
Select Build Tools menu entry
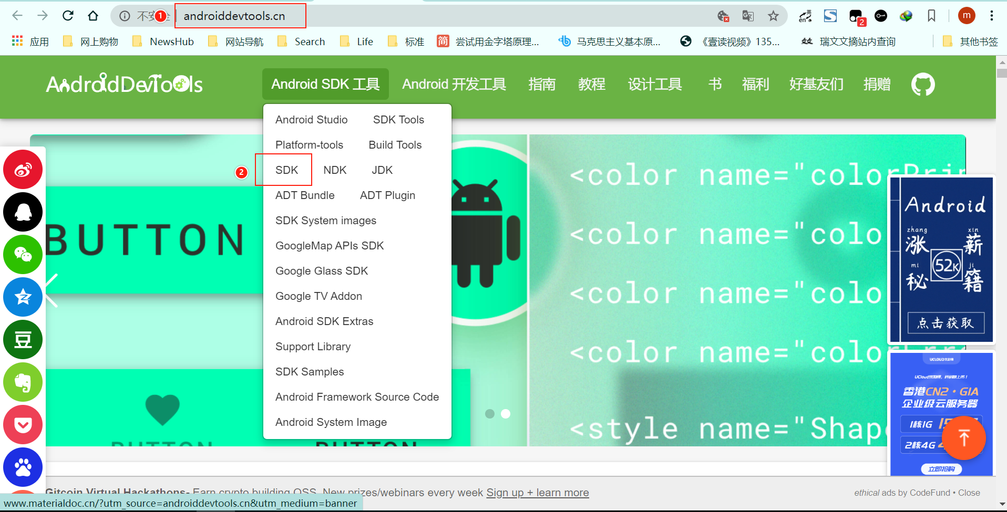click(x=395, y=145)
